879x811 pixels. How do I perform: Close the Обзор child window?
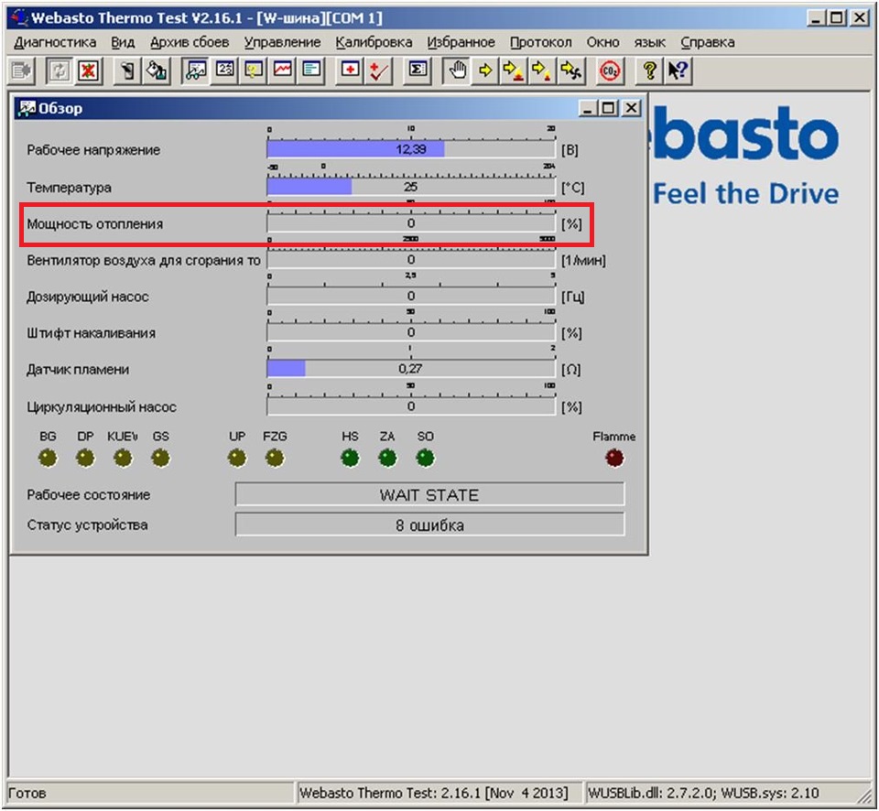[632, 108]
